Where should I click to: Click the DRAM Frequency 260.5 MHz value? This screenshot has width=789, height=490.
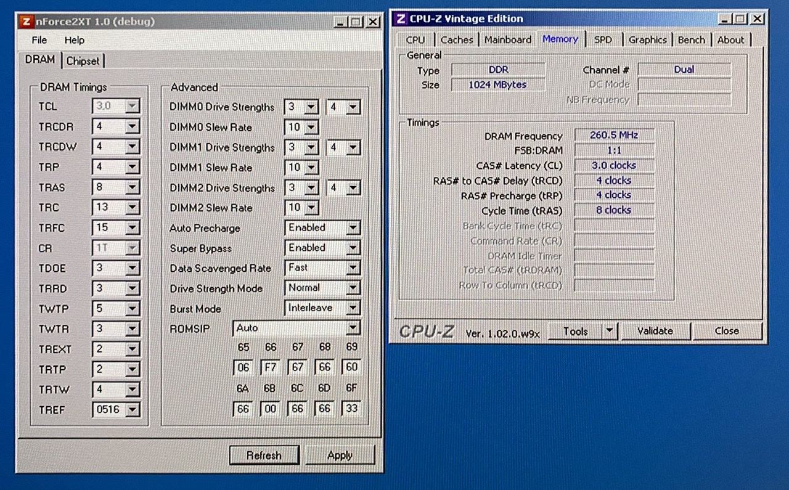[614, 135]
